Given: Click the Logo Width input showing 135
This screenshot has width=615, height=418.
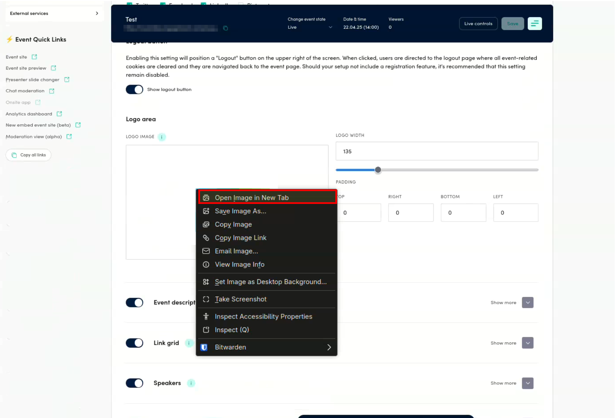Looking at the screenshot, I should pyautogui.click(x=436, y=151).
